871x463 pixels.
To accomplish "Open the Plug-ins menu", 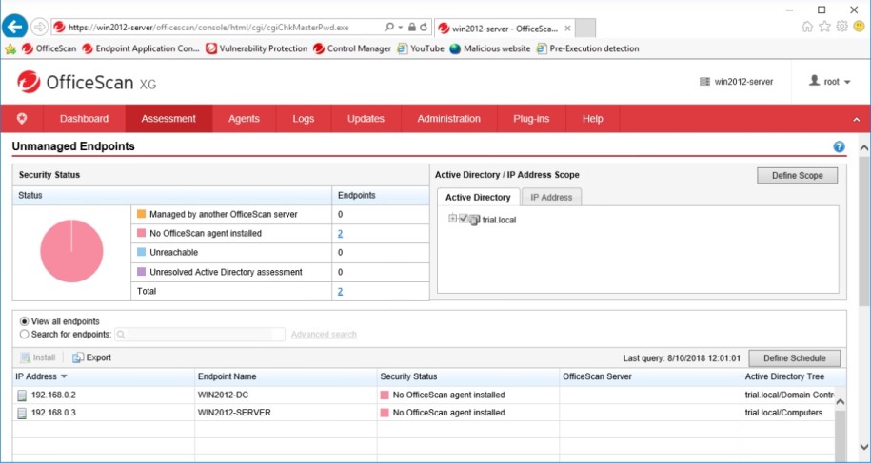I will (x=531, y=119).
